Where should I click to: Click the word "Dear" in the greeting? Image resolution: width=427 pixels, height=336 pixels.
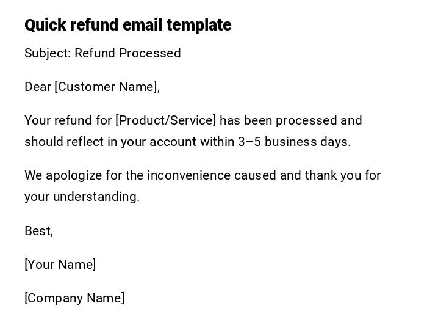point(37,87)
